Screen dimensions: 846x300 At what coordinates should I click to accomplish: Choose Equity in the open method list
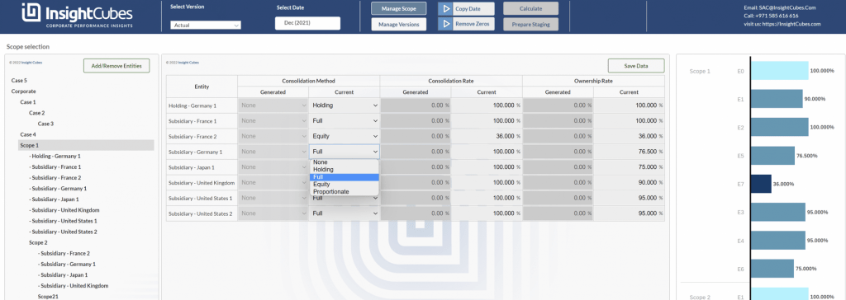345,184
